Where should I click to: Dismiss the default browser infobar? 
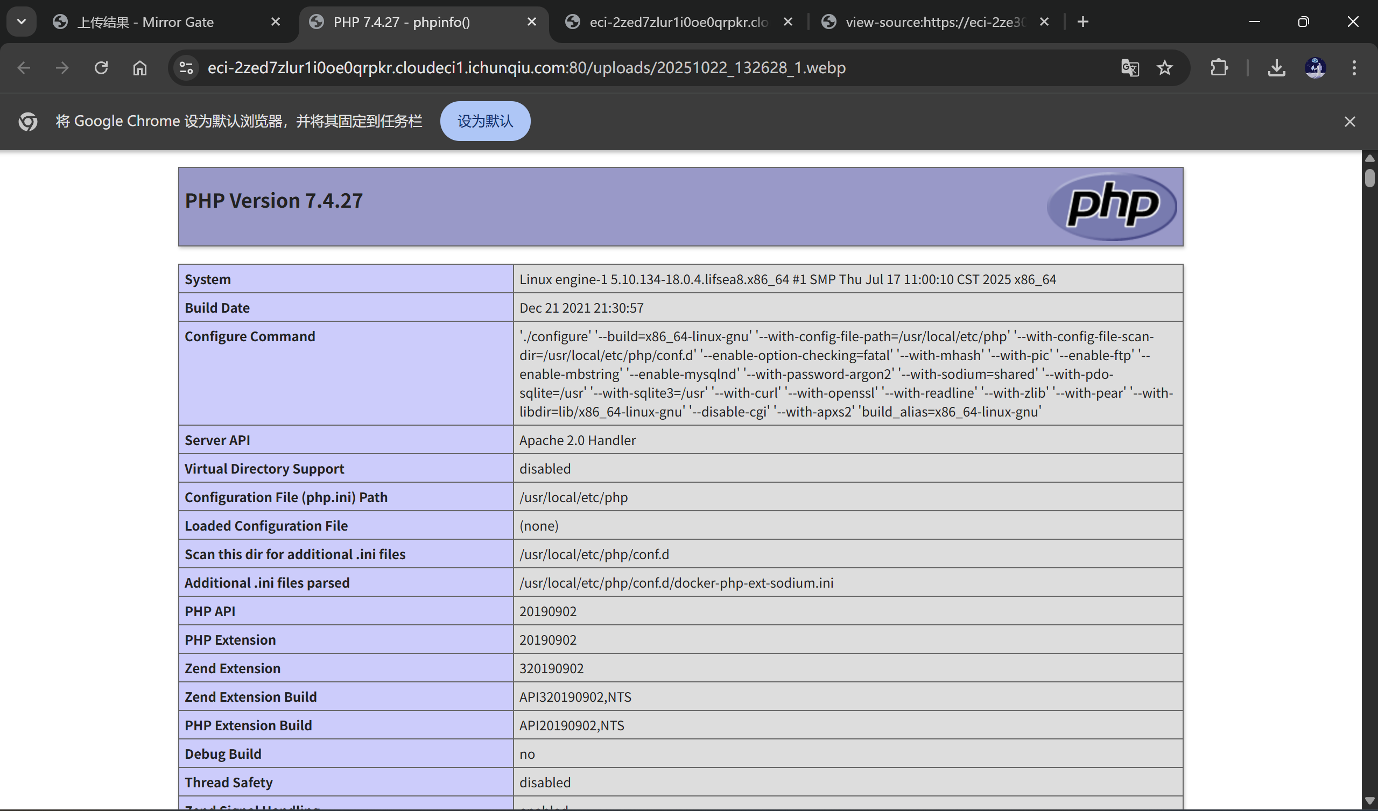[x=1349, y=122]
